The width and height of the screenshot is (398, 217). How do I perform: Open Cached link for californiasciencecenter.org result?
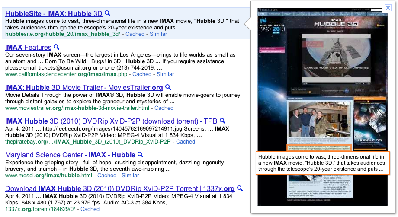[x=141, y=74]
